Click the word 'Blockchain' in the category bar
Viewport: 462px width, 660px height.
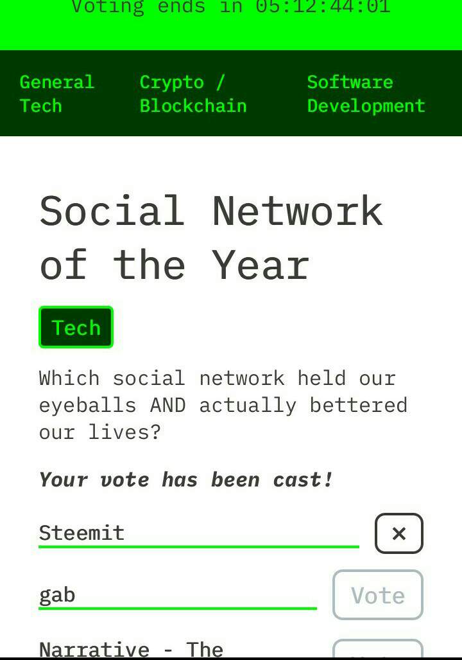click(x=193, y=106)
